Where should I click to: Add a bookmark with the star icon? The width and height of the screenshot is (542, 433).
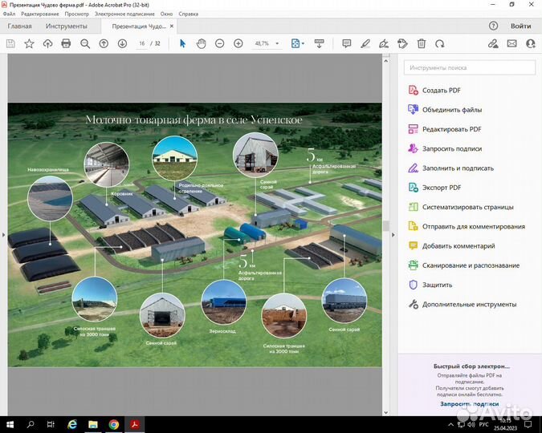pyautogui.click(x=29, y=43)
